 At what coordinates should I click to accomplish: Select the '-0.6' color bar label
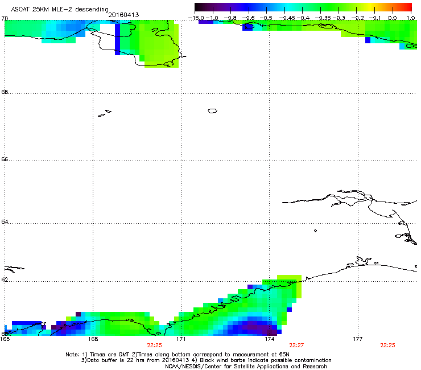point(248,18)
